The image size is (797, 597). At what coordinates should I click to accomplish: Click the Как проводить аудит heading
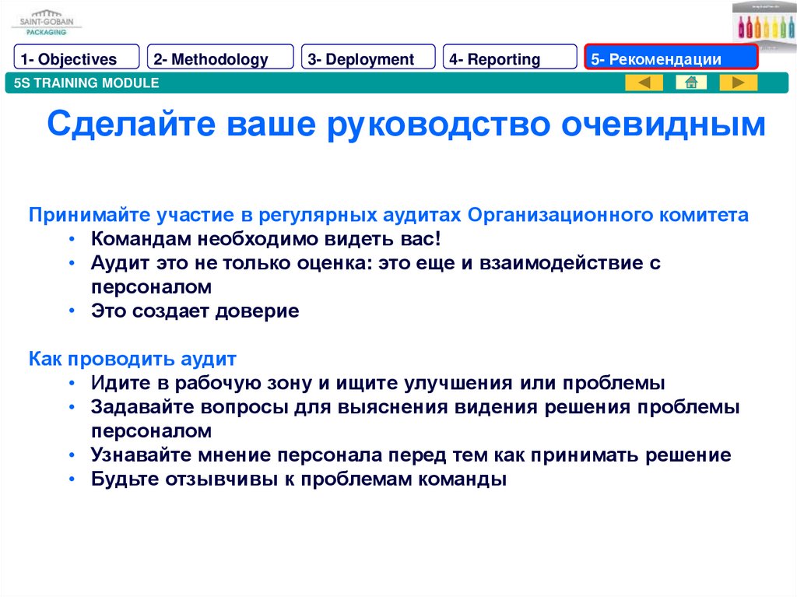click(132, 360)
